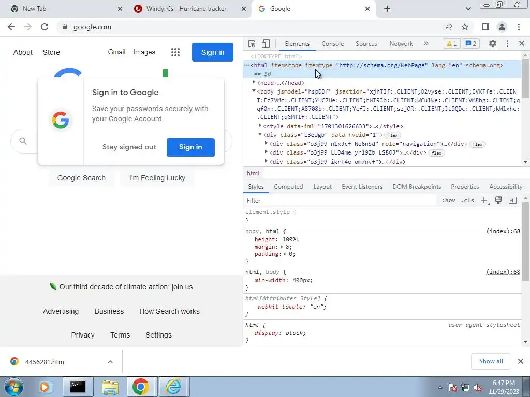Expand the div class ikrT4e node
The width and height of the screenshot is (530, 397).
[x=266, y=161]
